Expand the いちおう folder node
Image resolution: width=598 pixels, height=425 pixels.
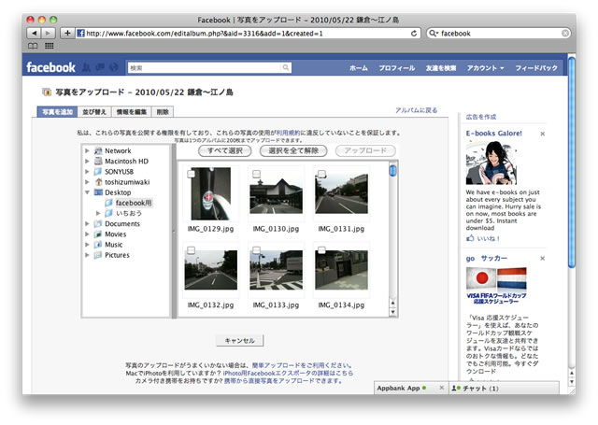click(x=98, y=214)
